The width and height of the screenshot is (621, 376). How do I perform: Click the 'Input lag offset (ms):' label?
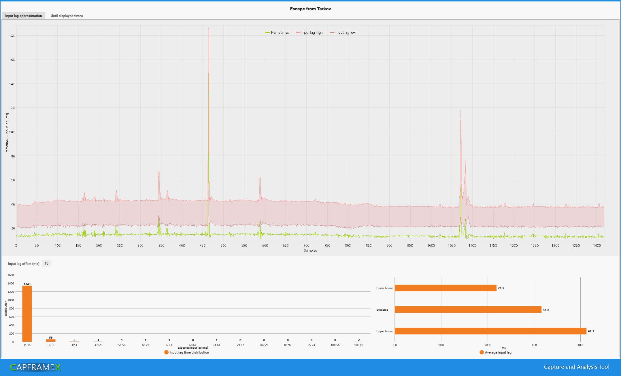pyautogui.click(x=24, y=264)
